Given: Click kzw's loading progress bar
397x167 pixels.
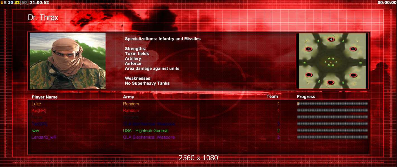Looking at the screenshot, I should pyautogui.click(x=333, y=130).
